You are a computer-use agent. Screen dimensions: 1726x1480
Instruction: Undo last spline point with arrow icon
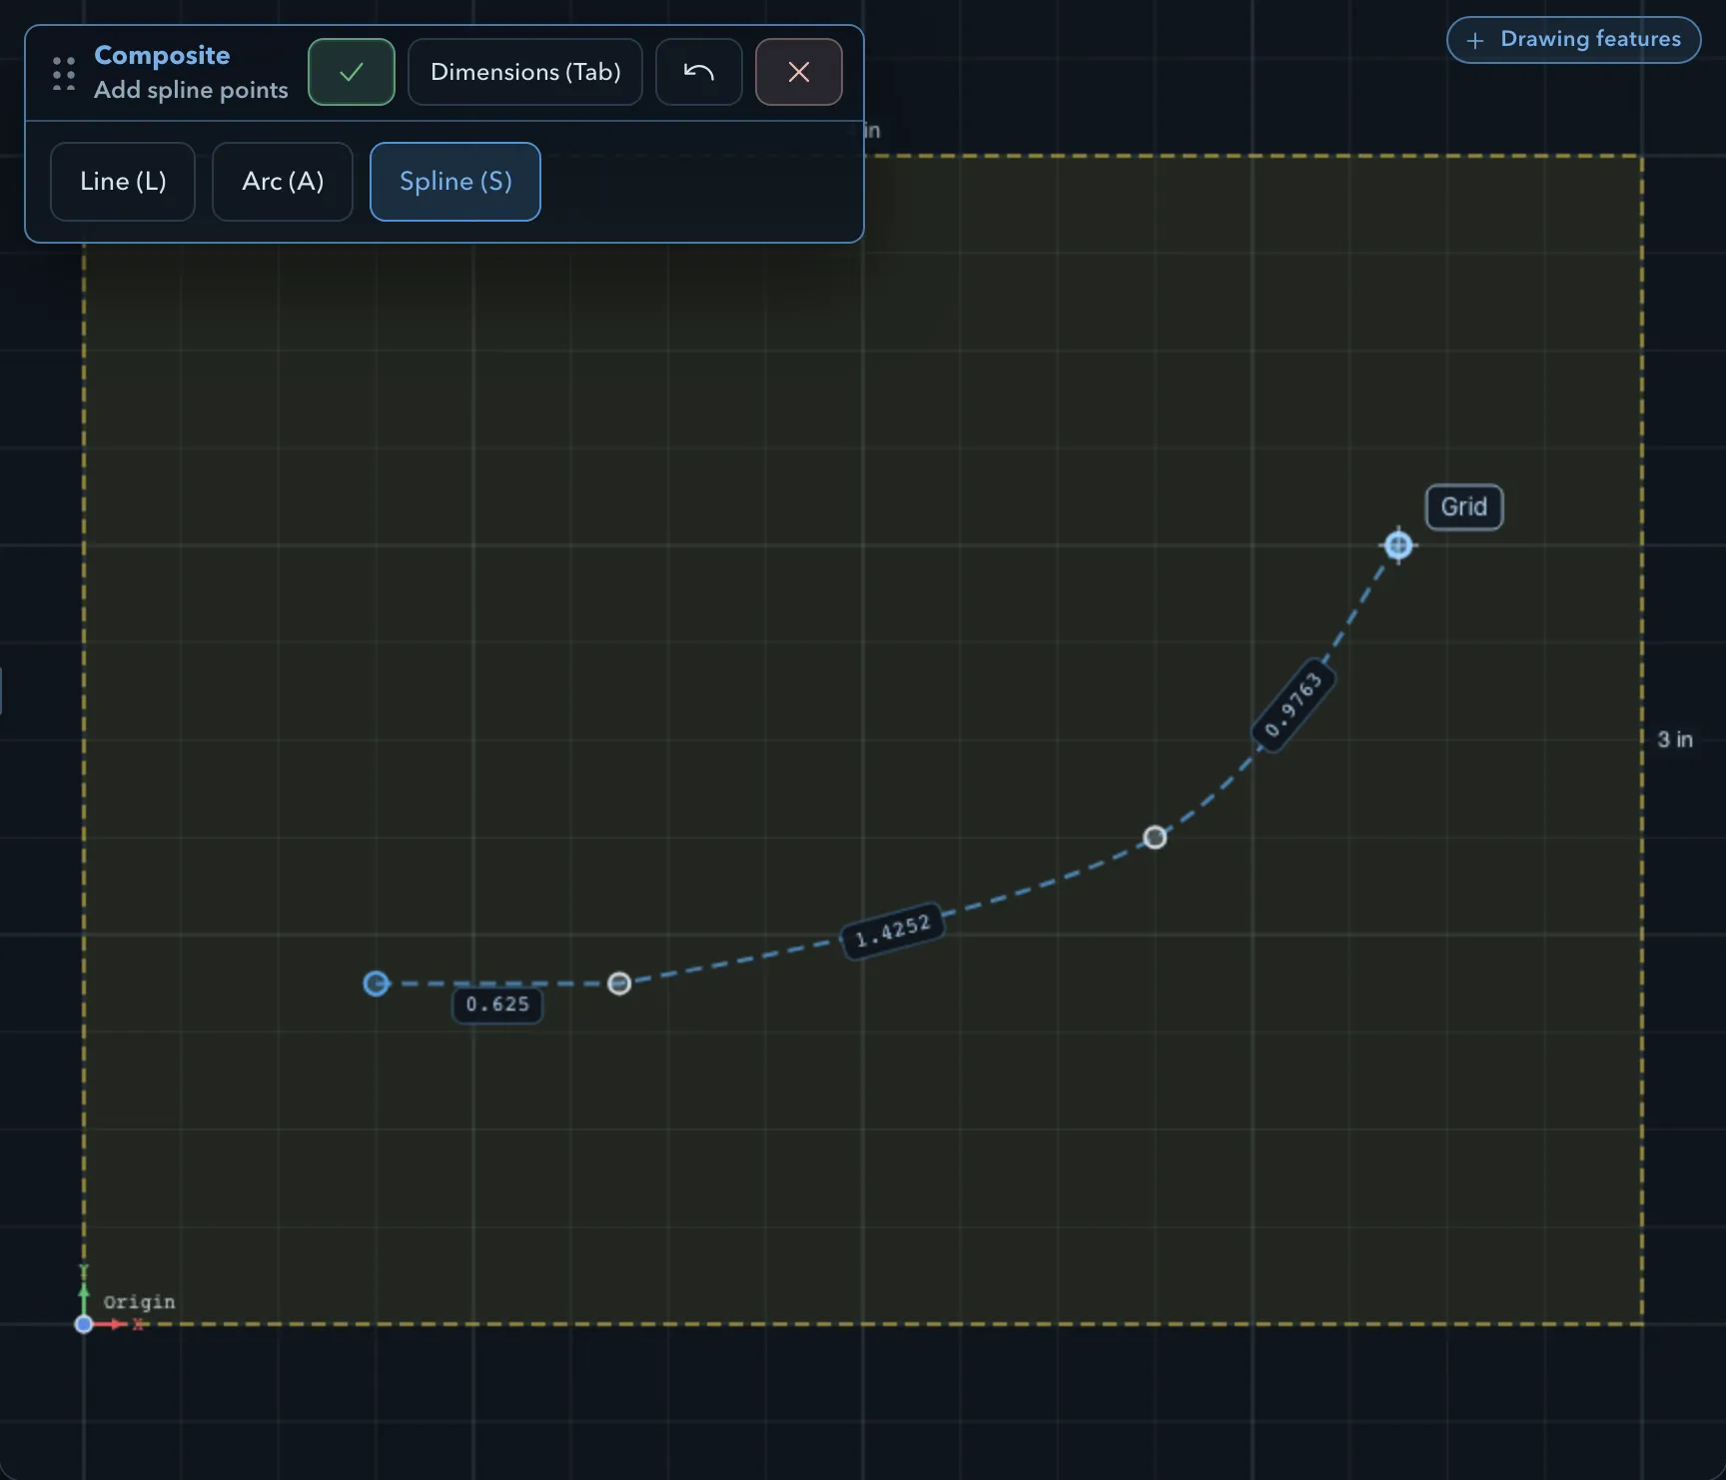[699, 72]
